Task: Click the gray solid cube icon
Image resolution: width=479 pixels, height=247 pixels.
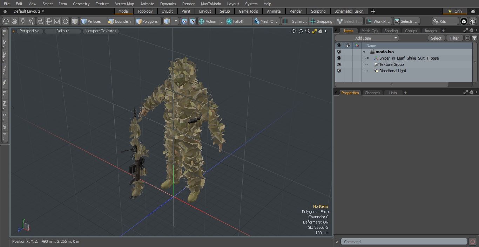Action: [x=75, y=21]
